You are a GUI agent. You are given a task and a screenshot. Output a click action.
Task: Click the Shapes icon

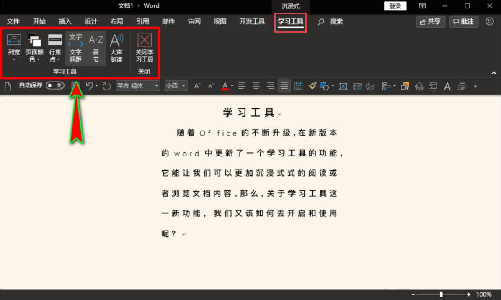[325, 86]
